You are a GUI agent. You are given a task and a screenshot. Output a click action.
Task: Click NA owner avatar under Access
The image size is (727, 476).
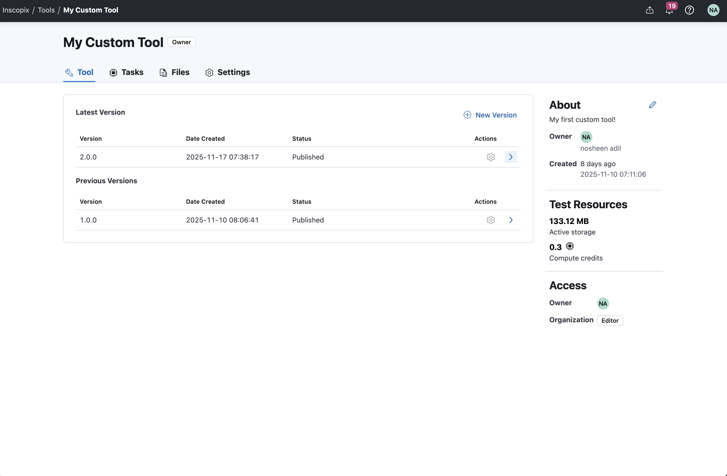coord(603,303)
